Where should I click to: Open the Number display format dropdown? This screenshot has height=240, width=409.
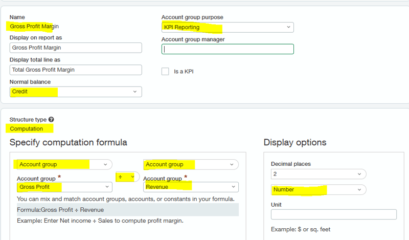318,190
